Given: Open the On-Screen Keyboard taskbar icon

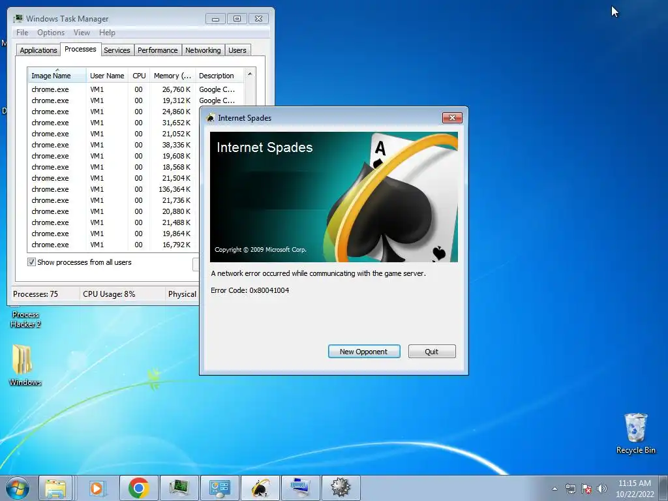Looking at the screenshot, I should [300, 488].
